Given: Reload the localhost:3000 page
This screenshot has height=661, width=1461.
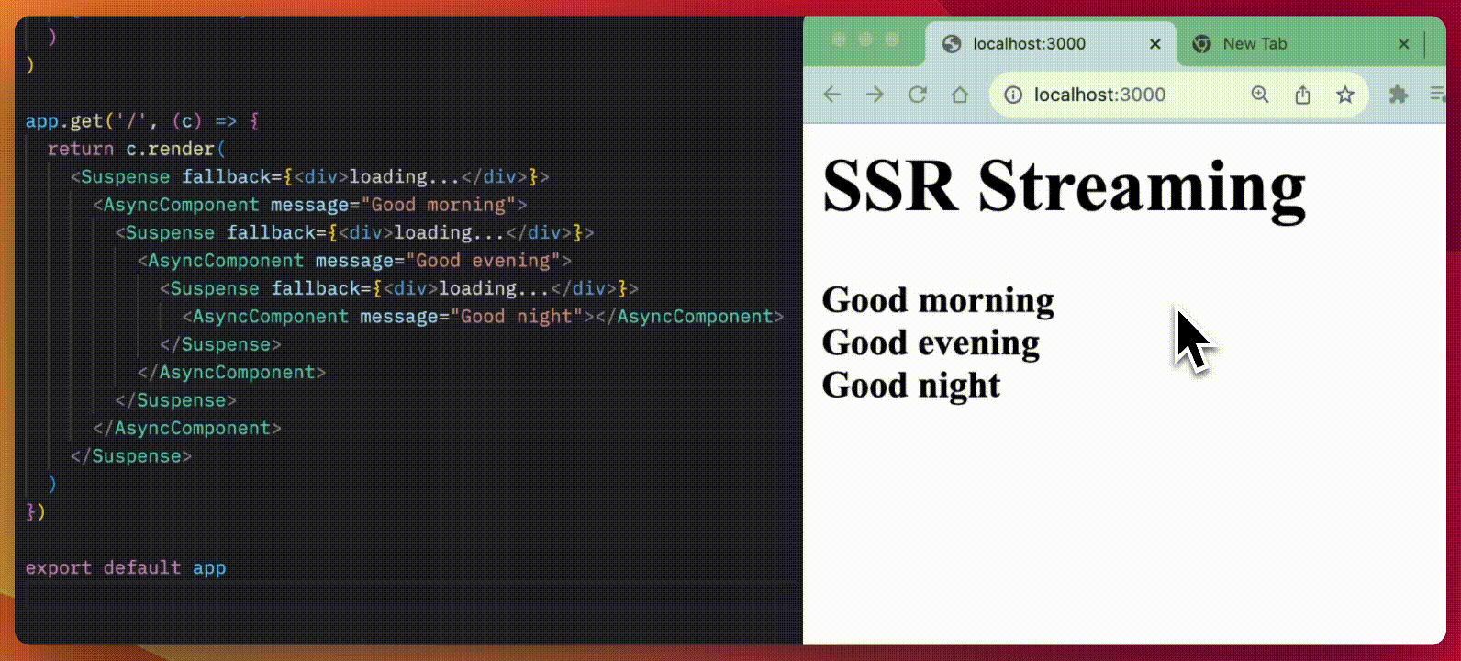Looking at the screenshot, I should 917,95.
